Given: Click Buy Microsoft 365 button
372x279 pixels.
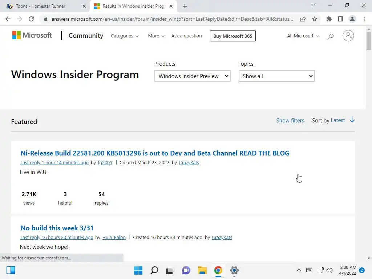Looking at the screenshot, I should [233, 36].
